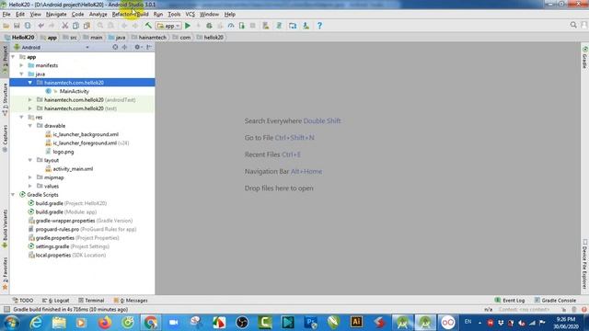The height and width of the screenshot is (331, 589).
Task: Open the app run configuration dropdown
Action: pyautogui.click(x=168, y=26)
